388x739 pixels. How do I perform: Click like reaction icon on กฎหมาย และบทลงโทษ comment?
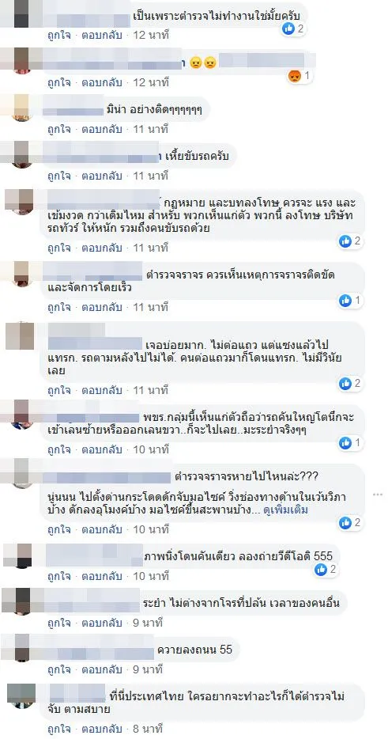click(x=345, y=241)
